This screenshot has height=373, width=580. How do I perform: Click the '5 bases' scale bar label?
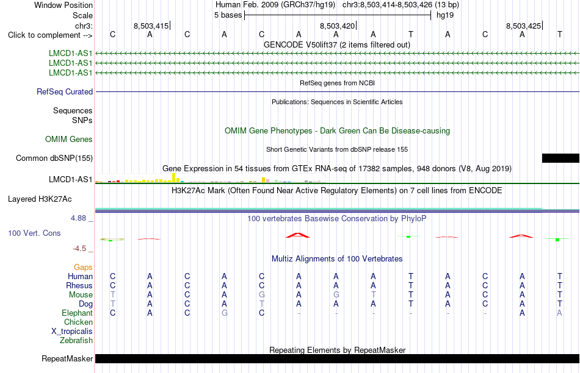(x=228, y=15)
